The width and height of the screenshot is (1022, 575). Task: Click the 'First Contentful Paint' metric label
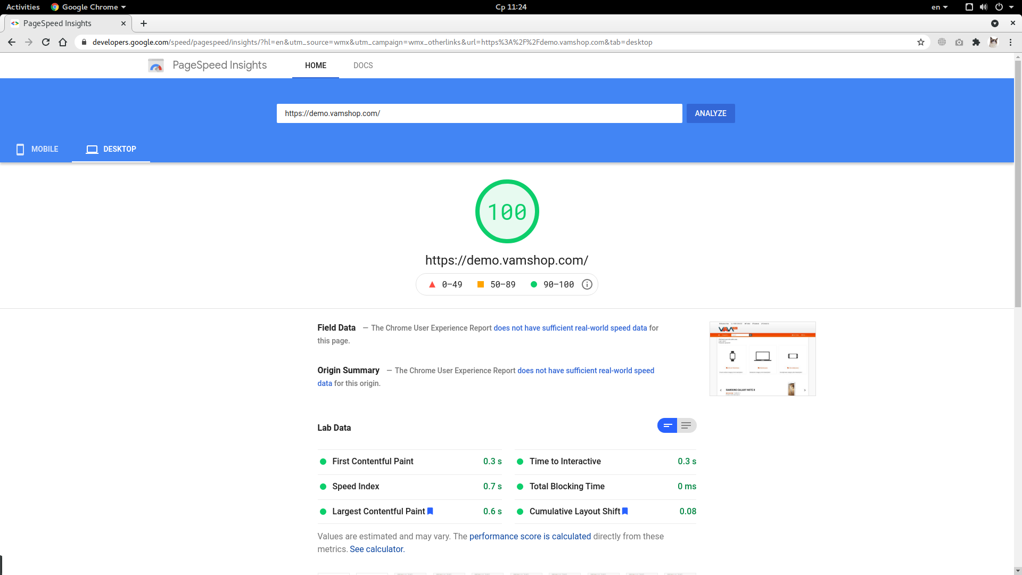[373, 461]
